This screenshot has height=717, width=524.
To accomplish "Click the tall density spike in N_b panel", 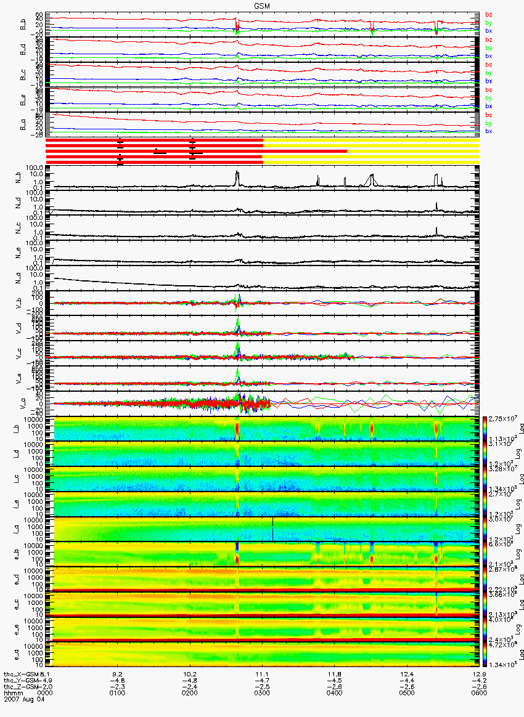I will 237,178.
